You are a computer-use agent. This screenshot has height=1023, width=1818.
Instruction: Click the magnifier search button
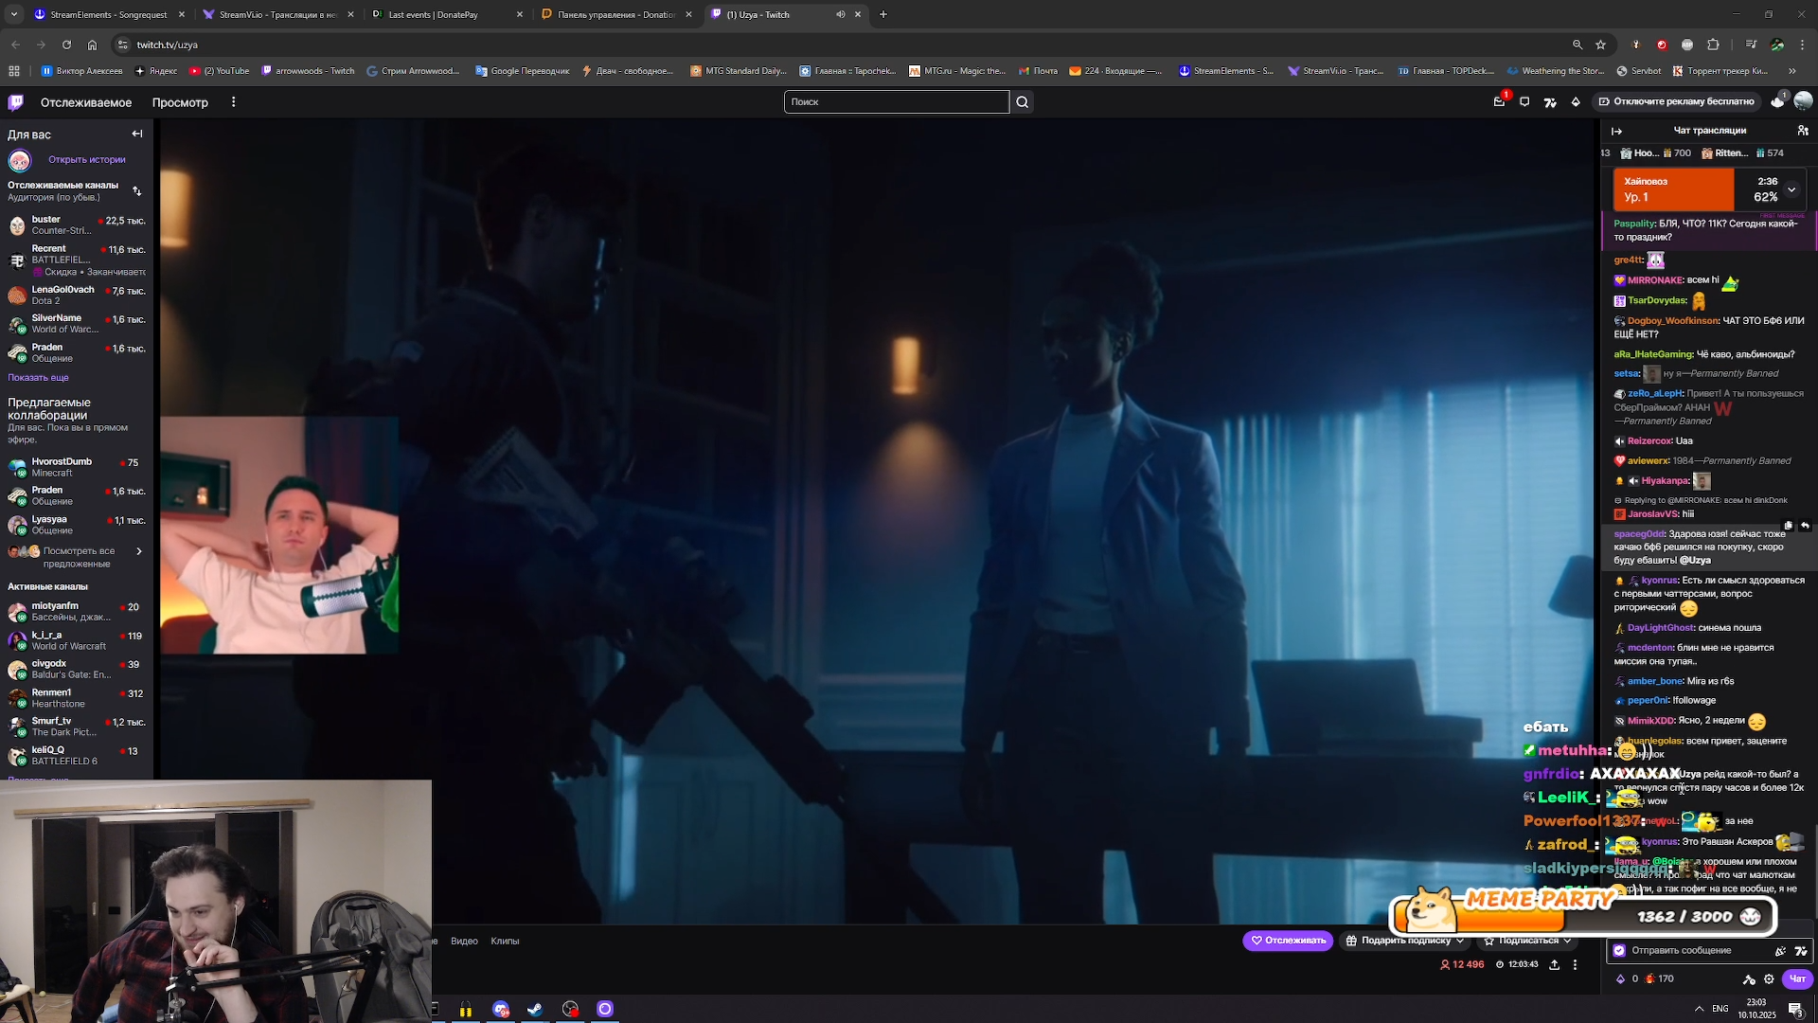click(1022, 102)
